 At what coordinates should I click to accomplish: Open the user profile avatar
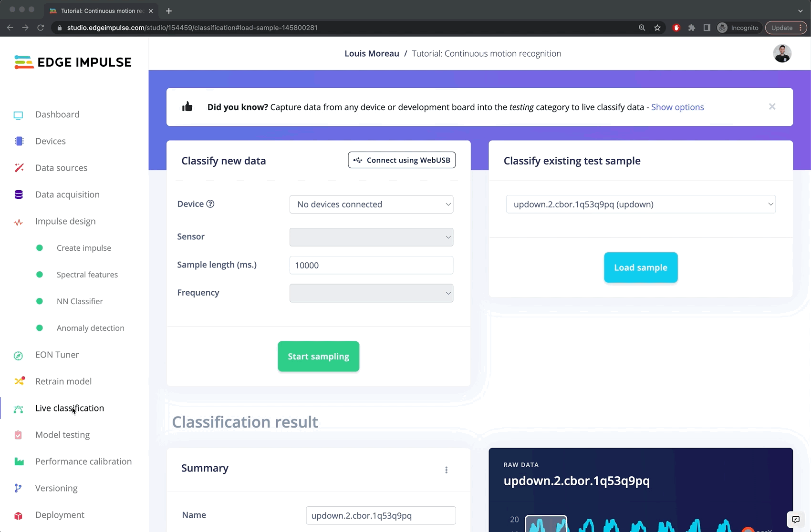[x=782, y=53]
